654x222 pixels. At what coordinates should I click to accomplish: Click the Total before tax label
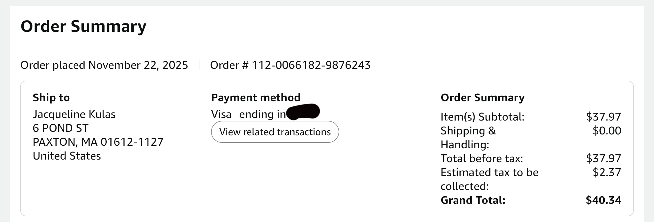point(482,158)
